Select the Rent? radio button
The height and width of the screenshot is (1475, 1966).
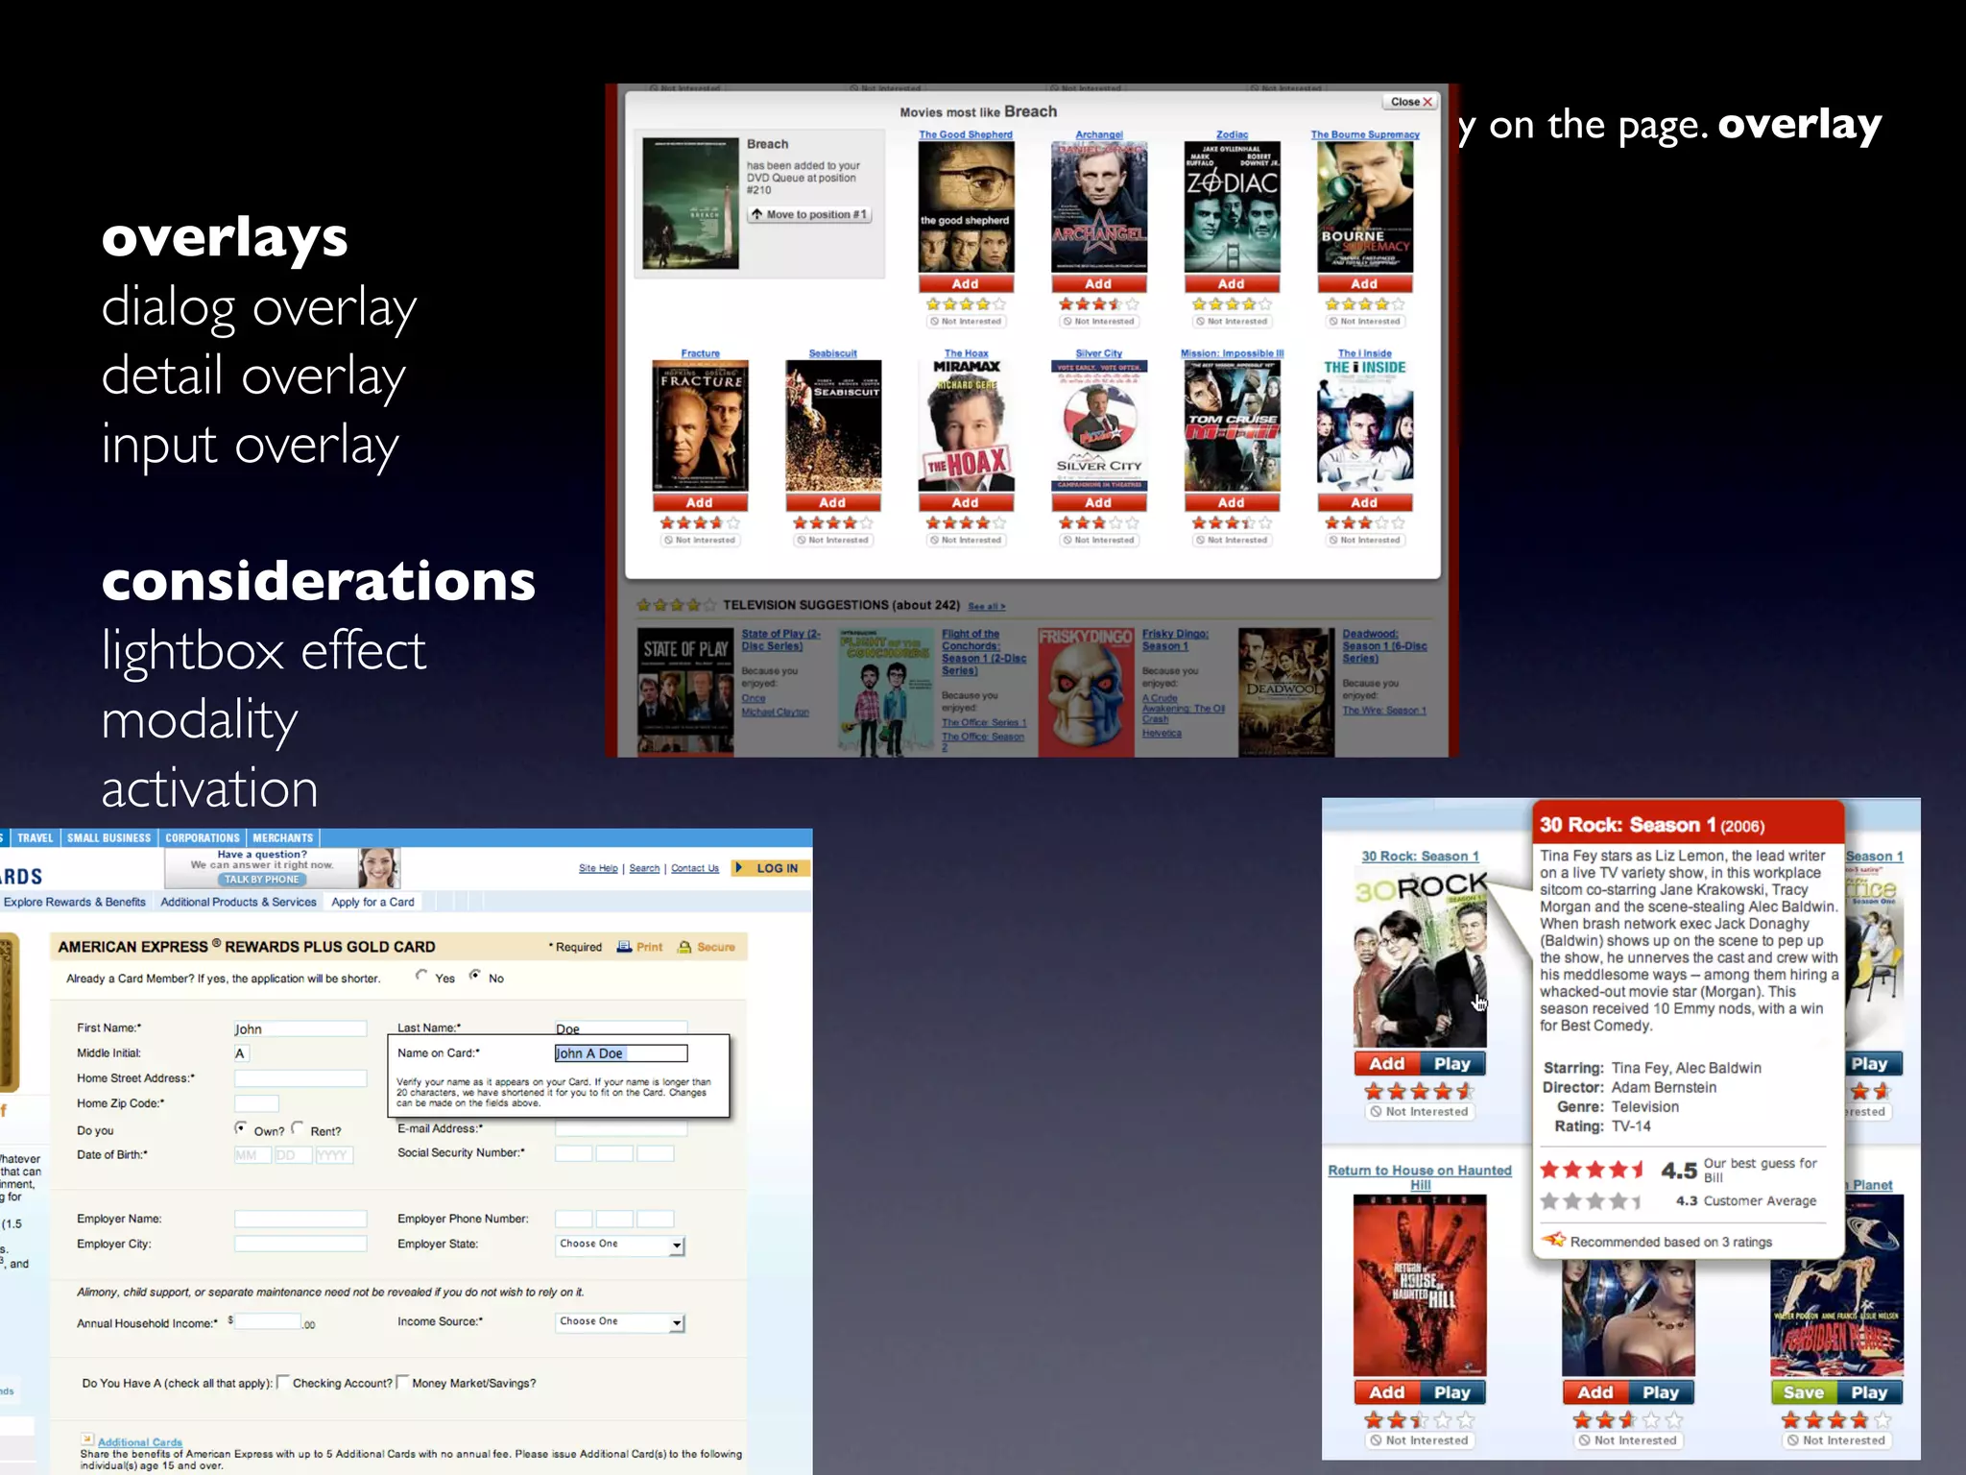(x=297, y=1128)
